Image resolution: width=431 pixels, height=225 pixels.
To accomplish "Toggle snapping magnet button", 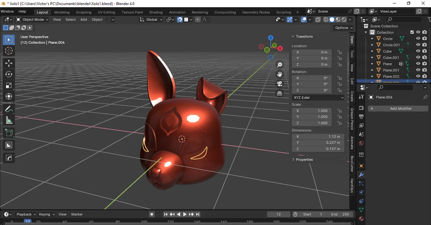I will (x=180, y=19).
